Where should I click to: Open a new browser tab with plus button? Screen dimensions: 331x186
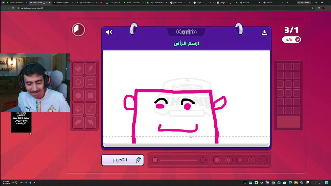287,3
